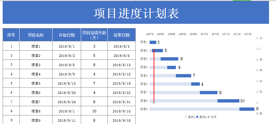Screen dimensions: 276x124
Task: Select the 系列2 legend entry
Action: (202, 117)
